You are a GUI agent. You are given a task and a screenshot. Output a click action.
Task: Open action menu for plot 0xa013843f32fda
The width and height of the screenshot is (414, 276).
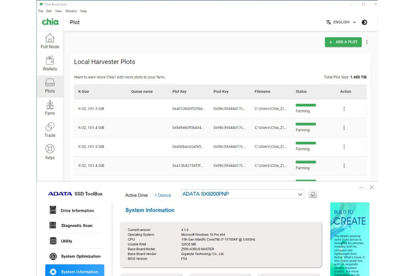click(344, 109)
